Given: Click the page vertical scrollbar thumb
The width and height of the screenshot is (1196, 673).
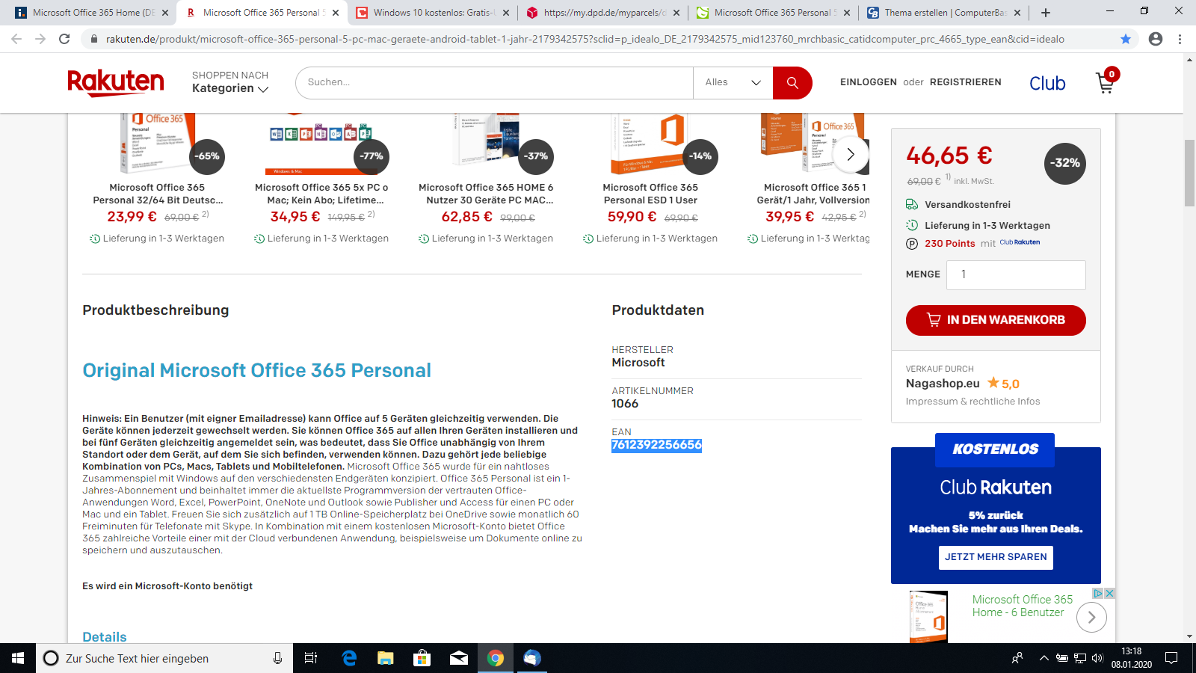Looking at the screenshot, I should click(x=1189, y=173).
